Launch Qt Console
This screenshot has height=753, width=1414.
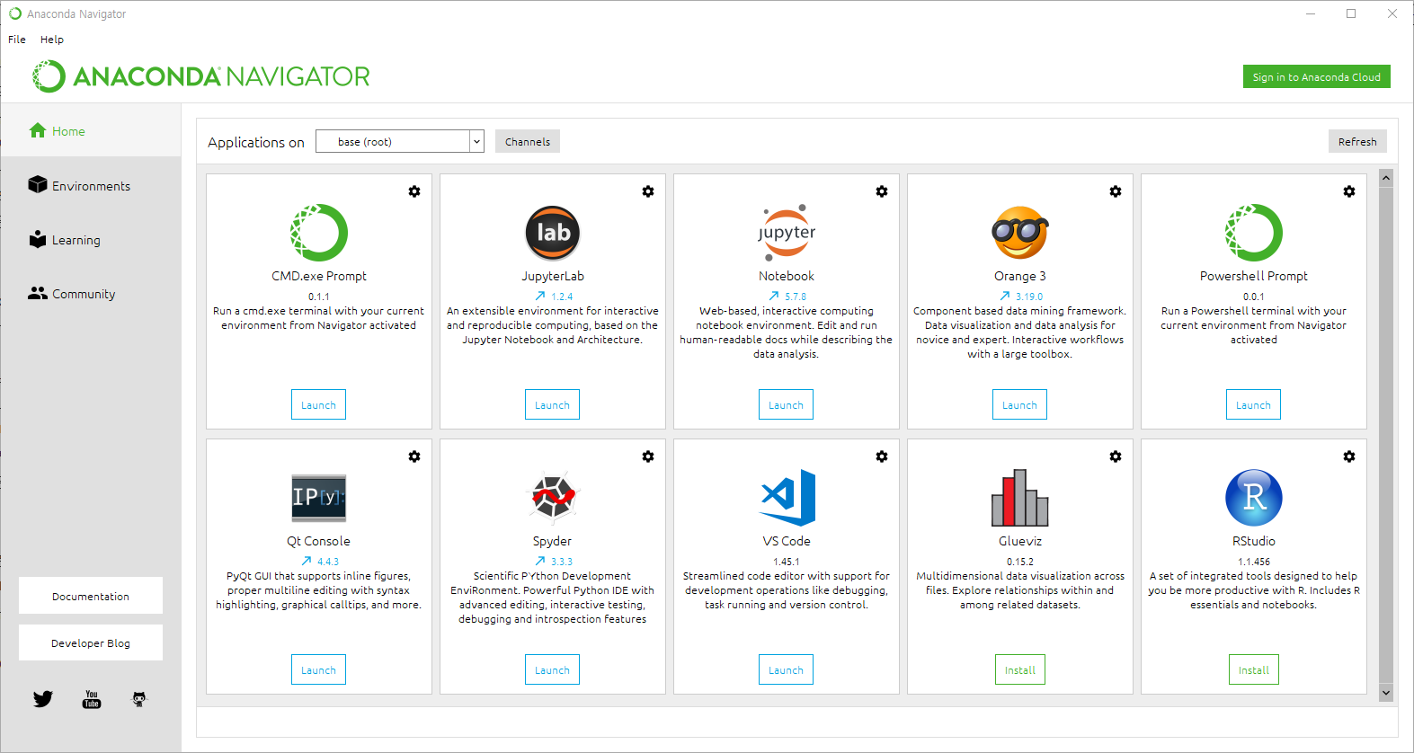point(319,669)
